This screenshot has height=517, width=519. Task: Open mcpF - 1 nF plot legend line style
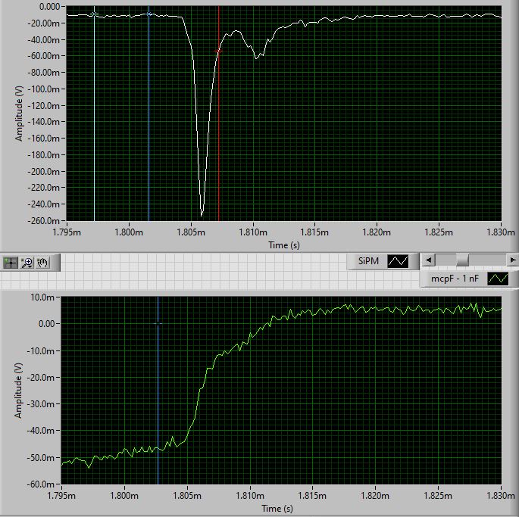(x=498, y=279)
